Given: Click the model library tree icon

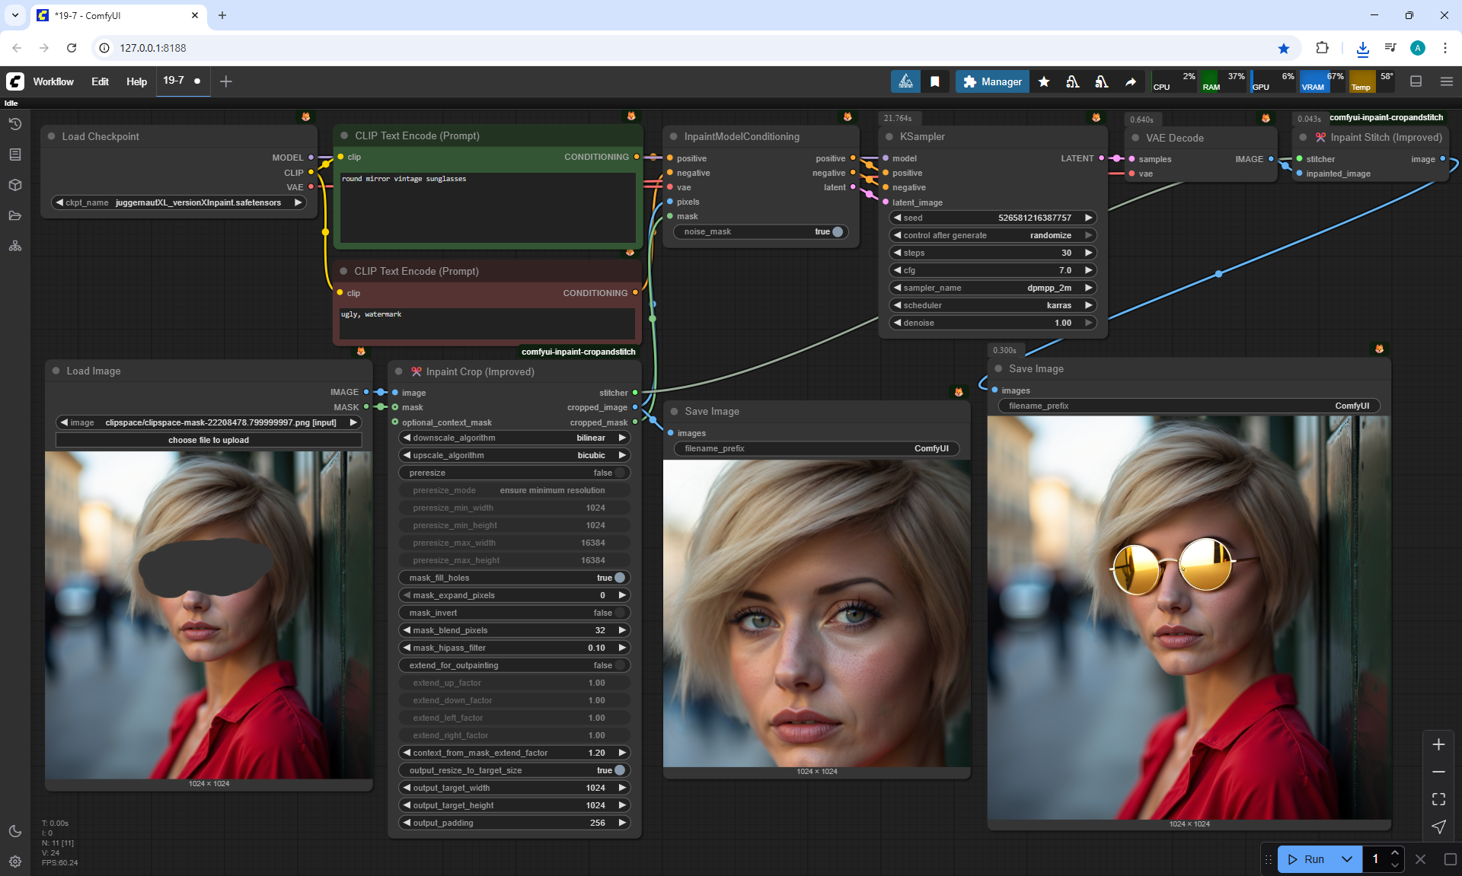Looking at the screenshot, I should point(15,246).
